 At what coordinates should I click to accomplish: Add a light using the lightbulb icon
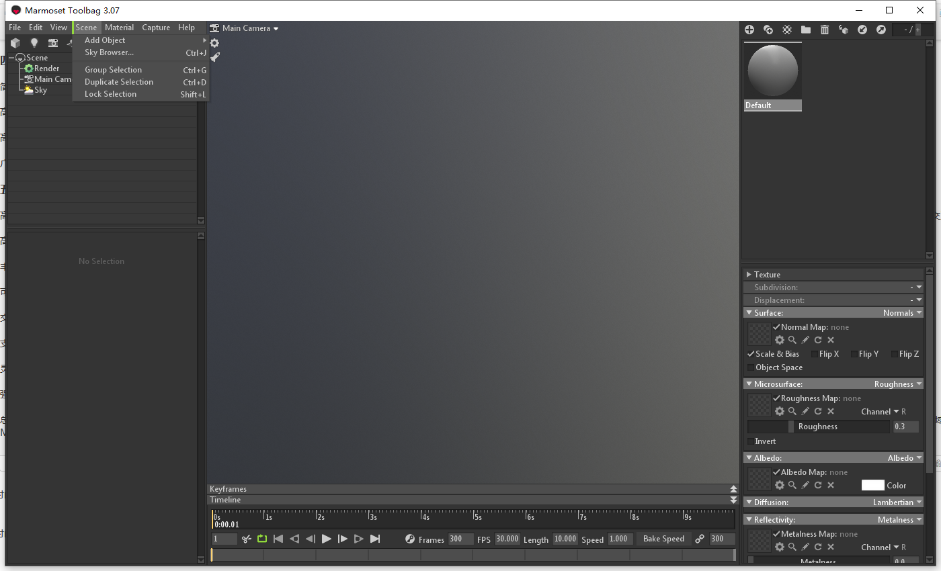pos(34,43)
